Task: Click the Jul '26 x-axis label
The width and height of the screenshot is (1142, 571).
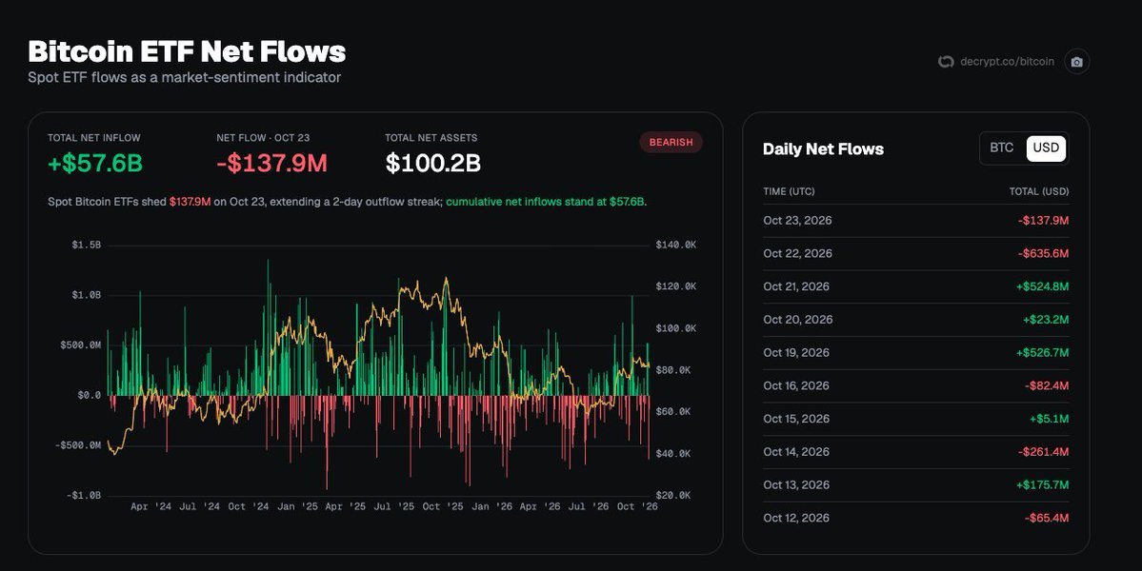Action: (589, 506)
